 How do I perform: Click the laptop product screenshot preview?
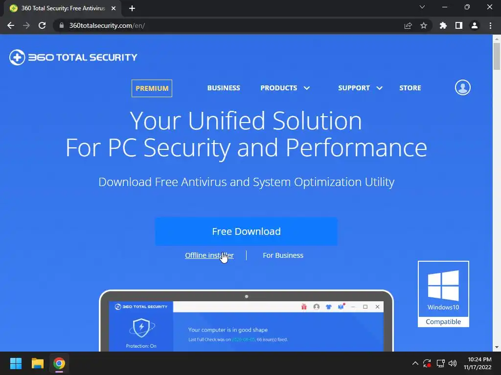point(246,320)
